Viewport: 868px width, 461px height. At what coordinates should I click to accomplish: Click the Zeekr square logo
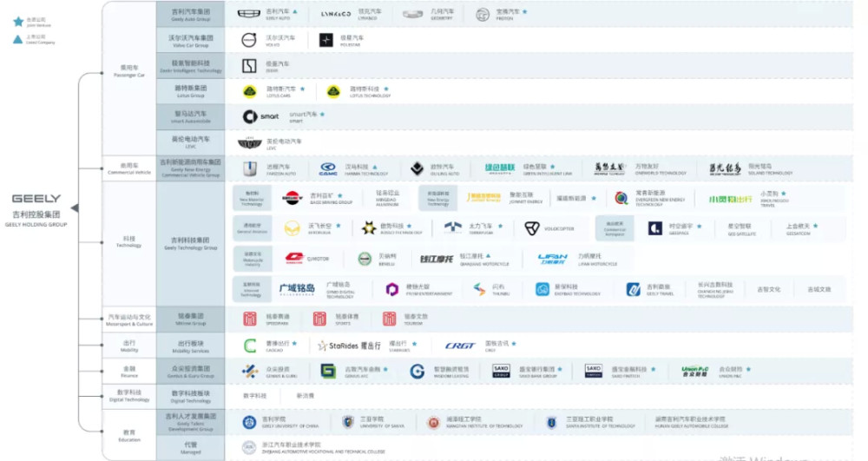(x=249, y=66)
